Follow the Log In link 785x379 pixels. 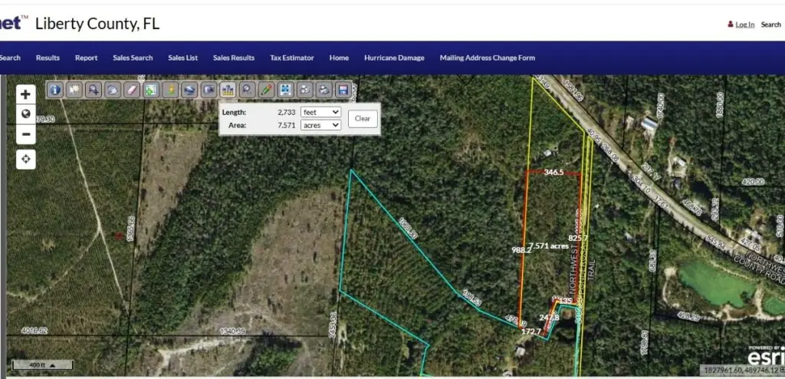744,25
